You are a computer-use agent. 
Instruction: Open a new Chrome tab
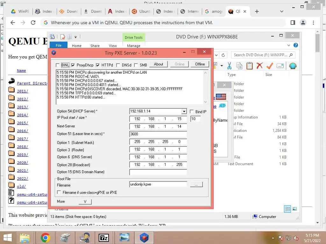(x=257, y=11)
